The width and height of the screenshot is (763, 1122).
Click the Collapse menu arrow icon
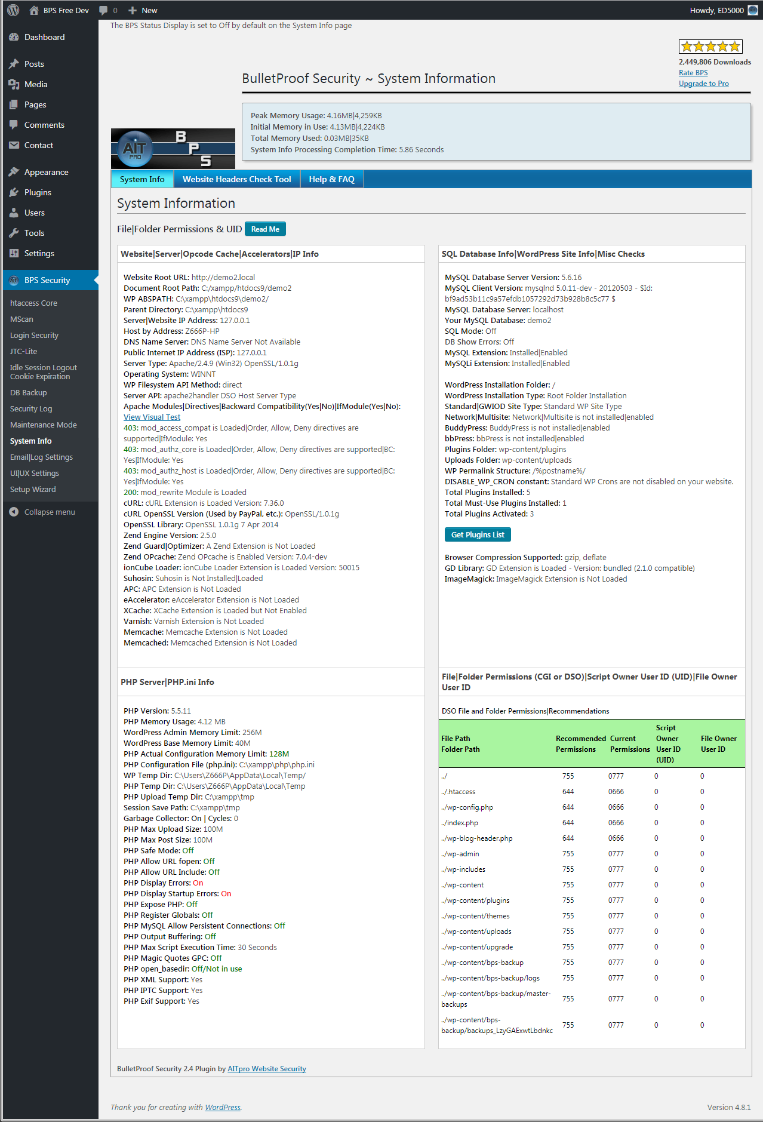14,512
